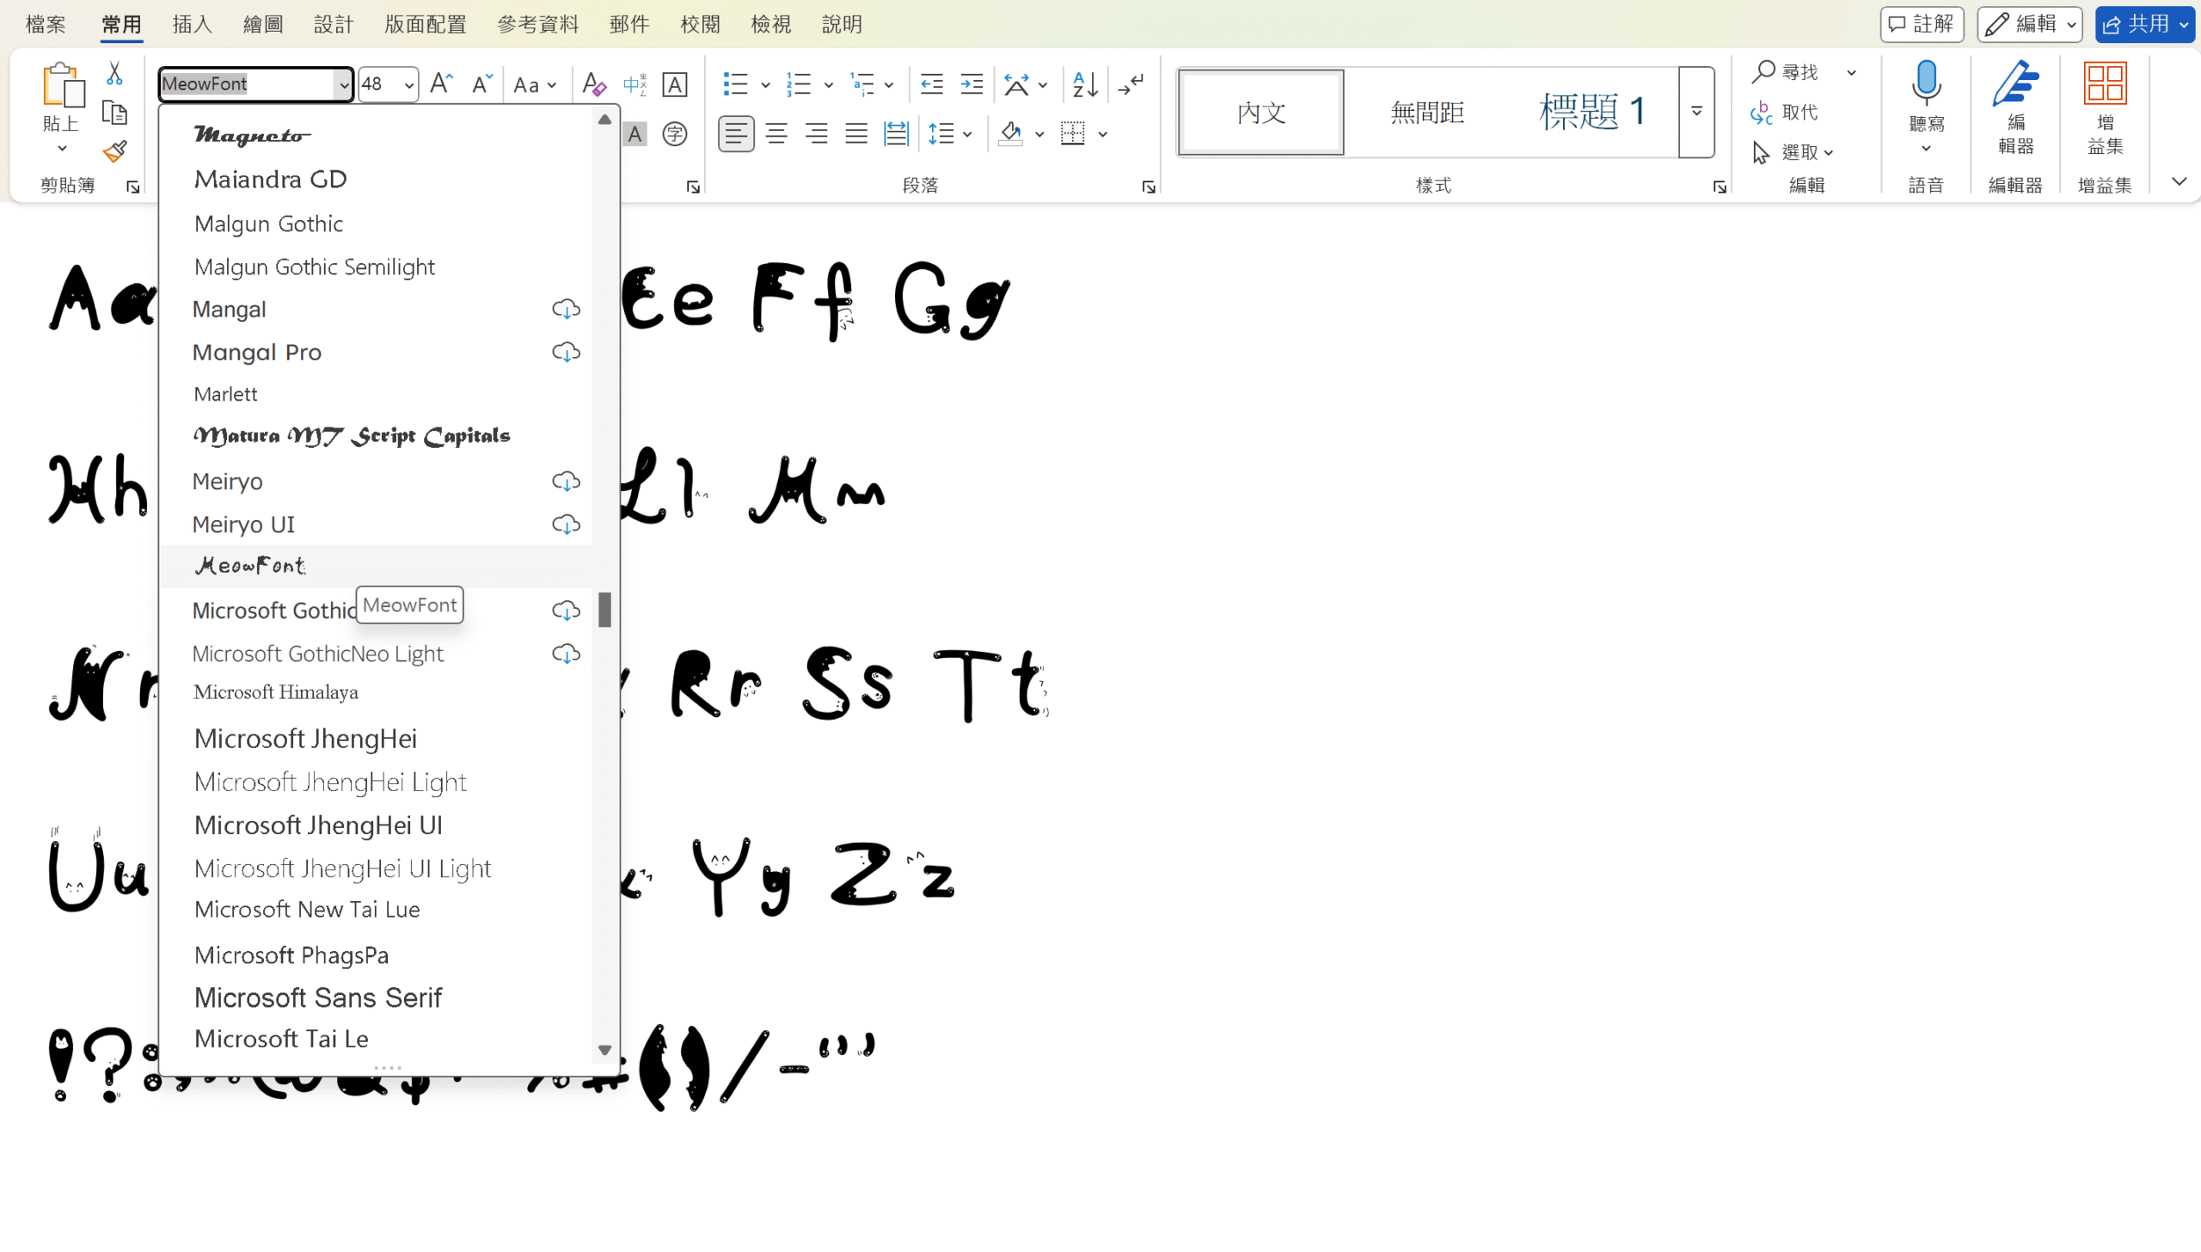Switch to the 插入 tab
The image size is (2201, 1252).
(192, 24)
